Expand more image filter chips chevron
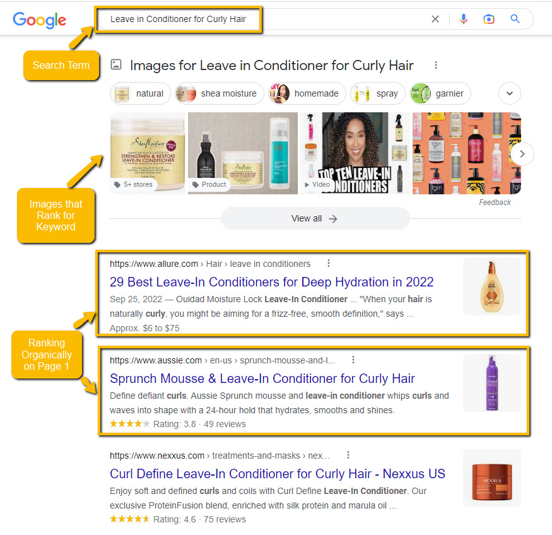This screenshot has height=535, width=552. 509,93
